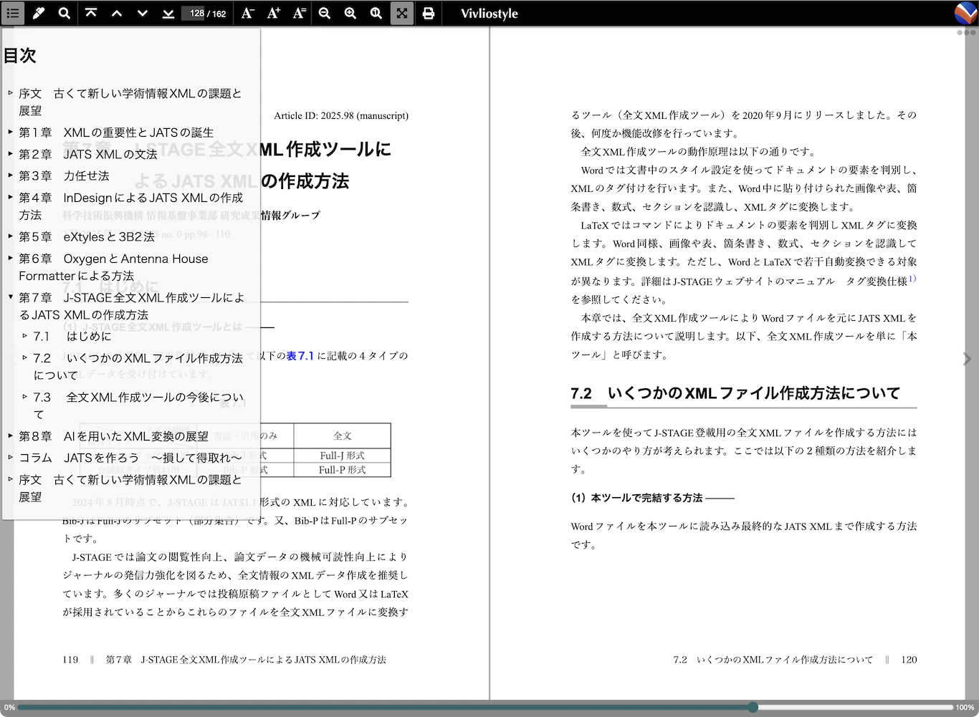Click the 目次 heading in the contents panel

coord(20,56)
